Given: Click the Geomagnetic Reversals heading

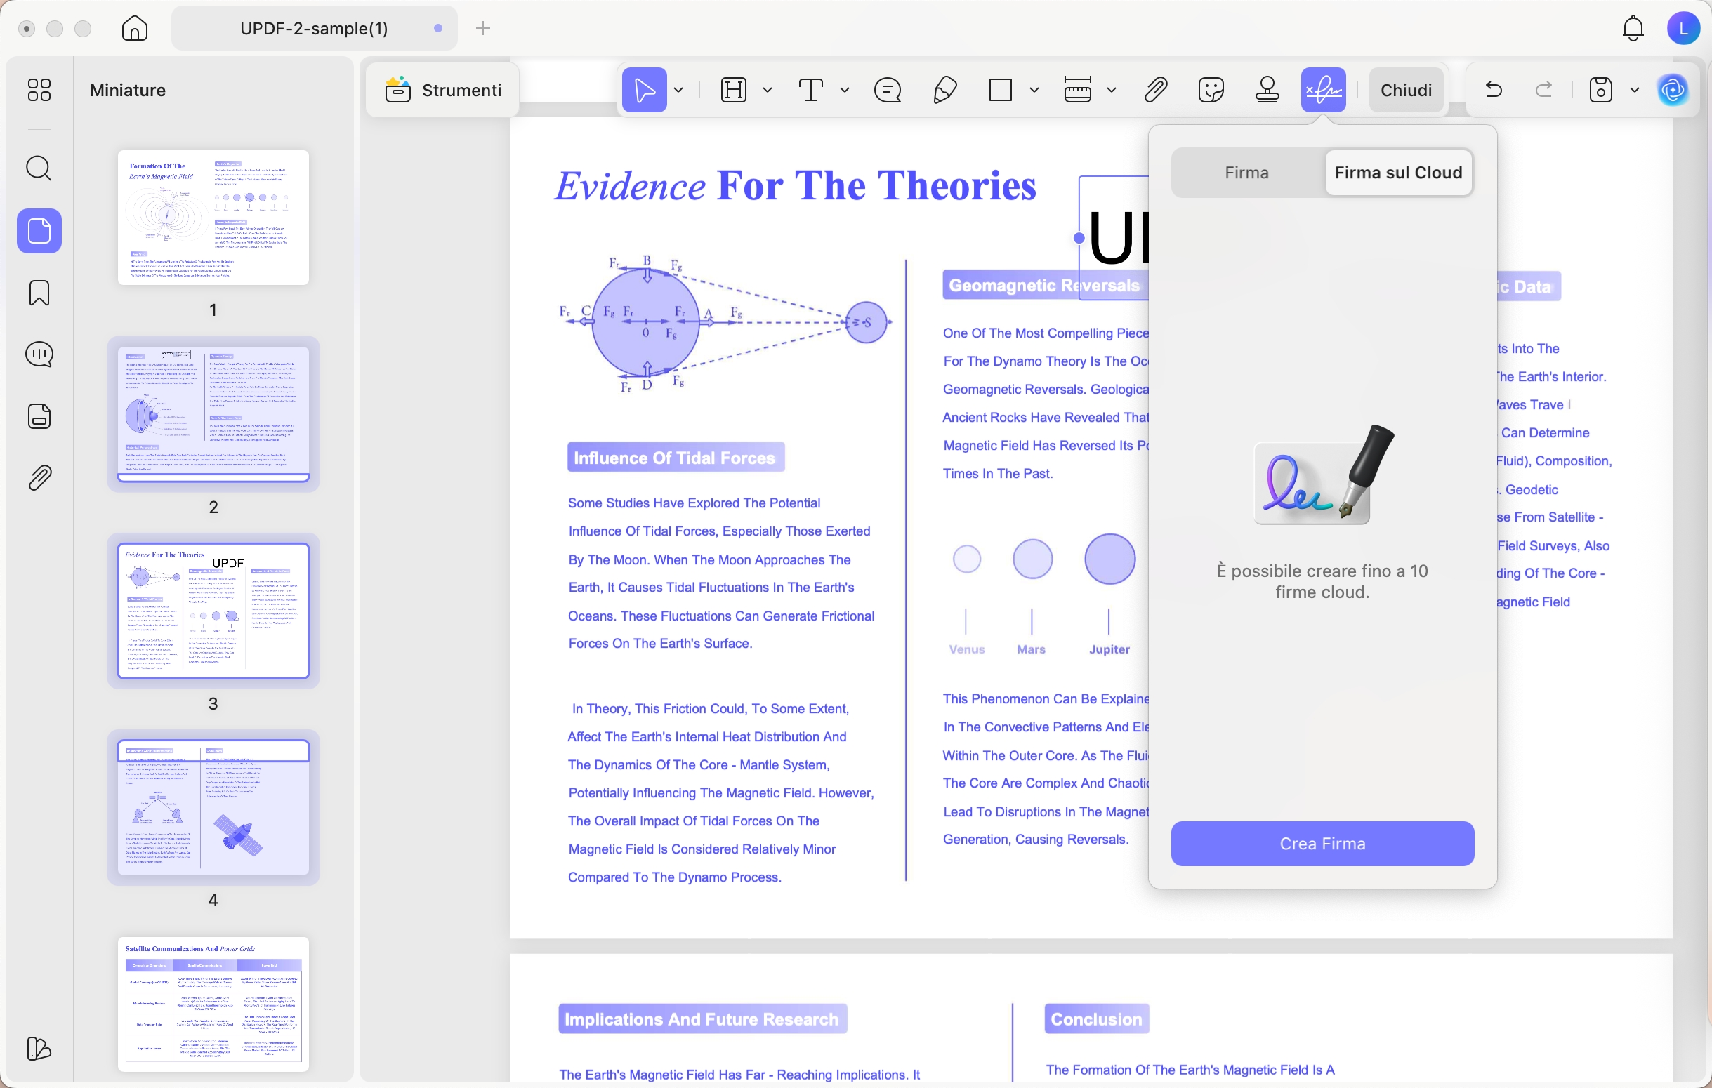Looking at the screenshot, I should tap(1043, 286).
